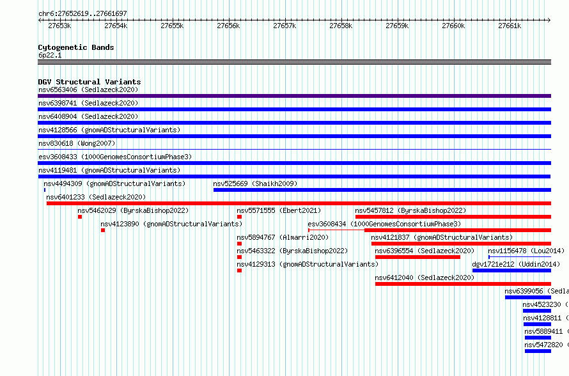The height and width of the screenshot is (376, 569).
Task: Select the red square under nsv4123890
Action: (x=103, y=230)
